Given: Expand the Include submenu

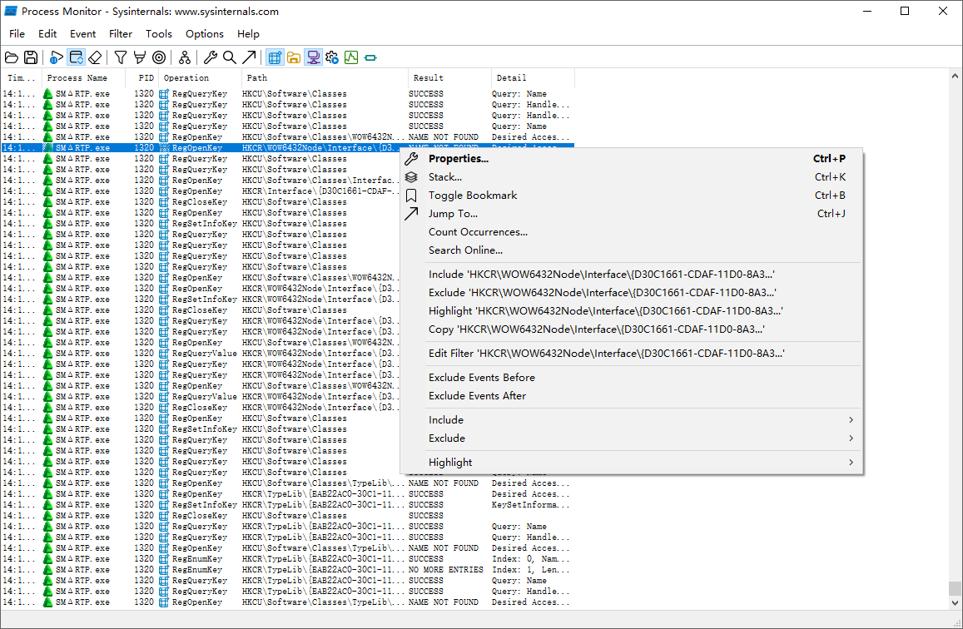Looking at the screenshot, I should tap(632, 419).
